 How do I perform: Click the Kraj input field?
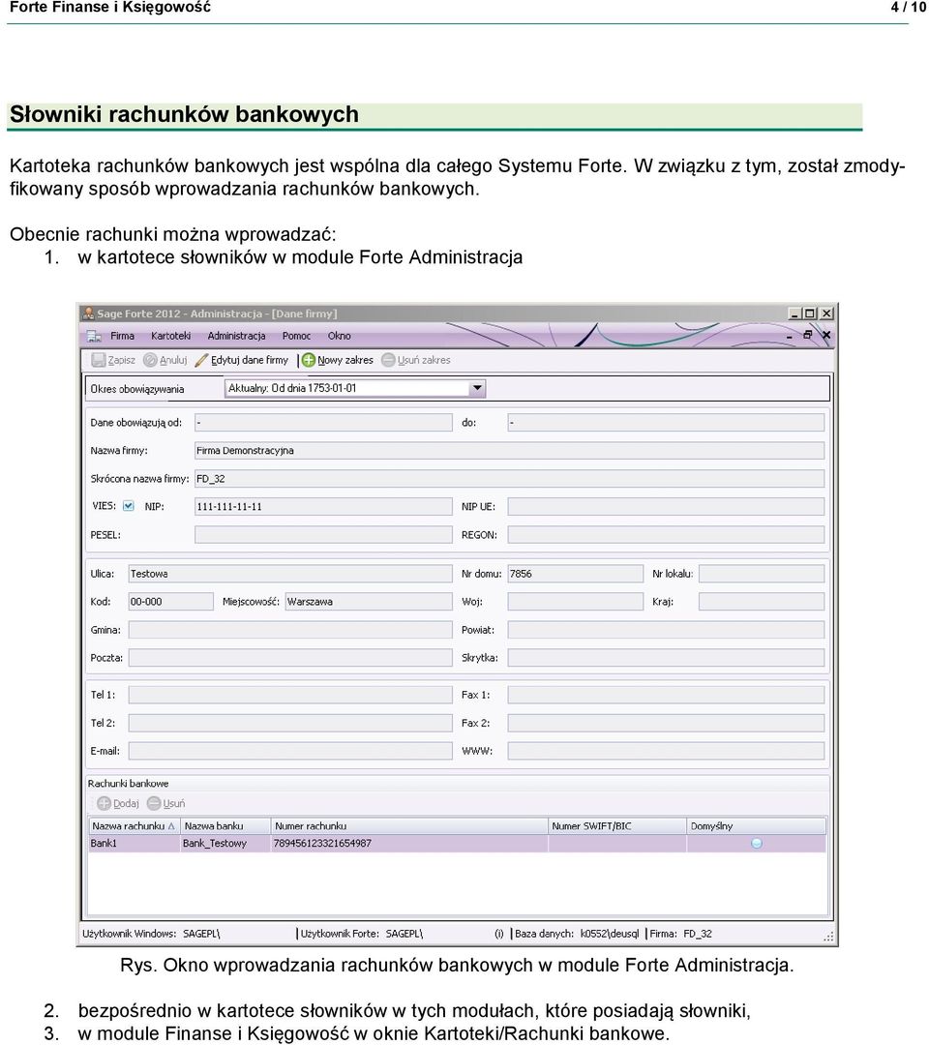[762, 602]
